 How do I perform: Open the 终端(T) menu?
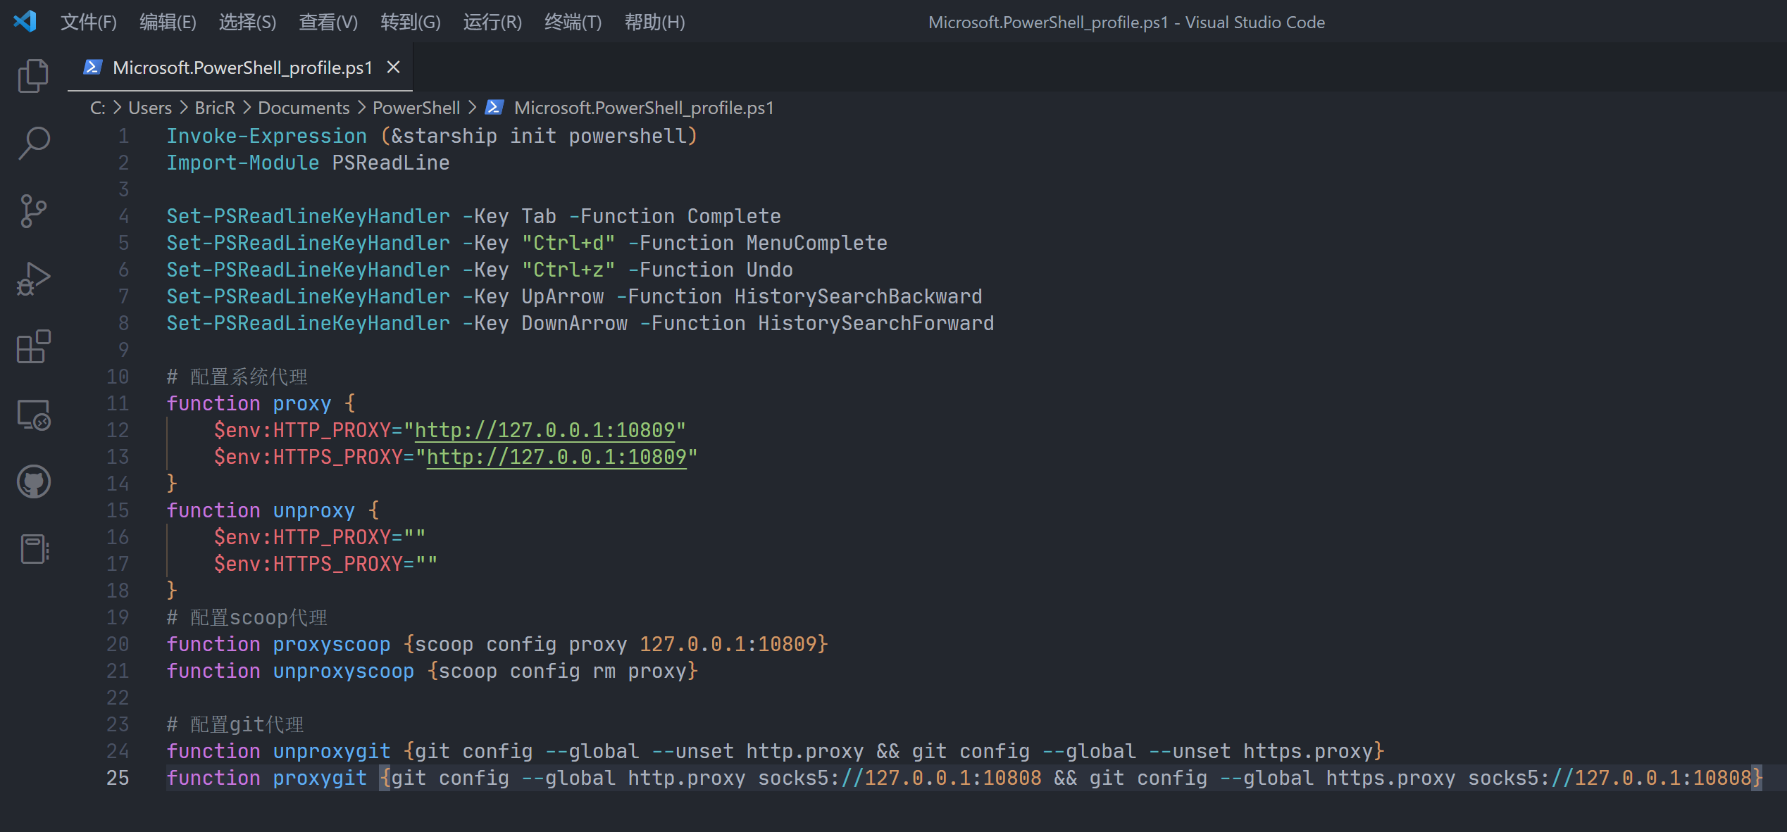tap(572, 22)
